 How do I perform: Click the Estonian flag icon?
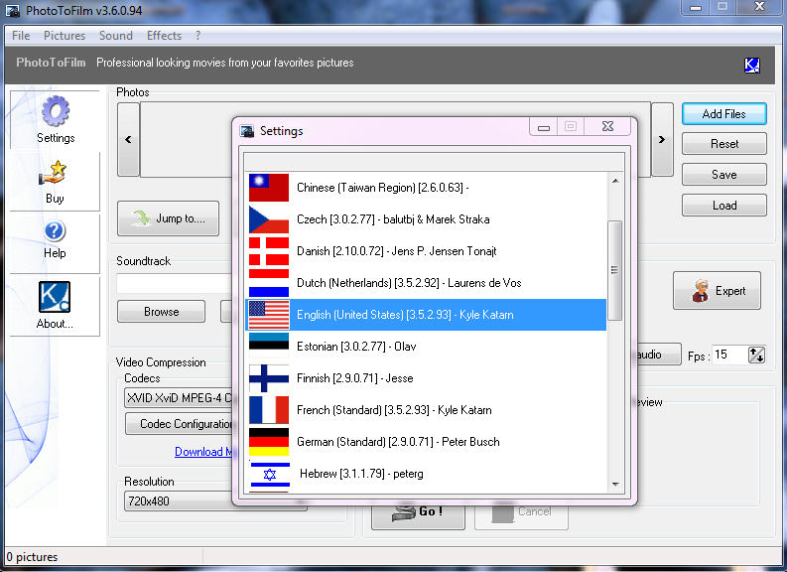point(269,346)
